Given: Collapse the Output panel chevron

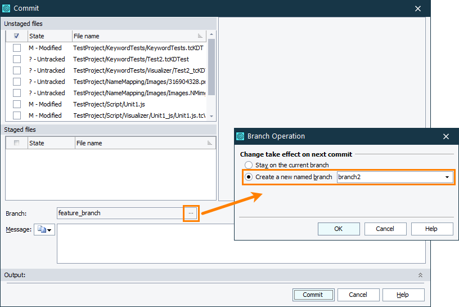Looking at the screenshot, I should pos(420,275).
